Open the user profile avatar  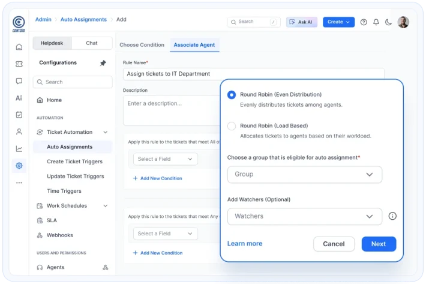[x=403, y=22]
